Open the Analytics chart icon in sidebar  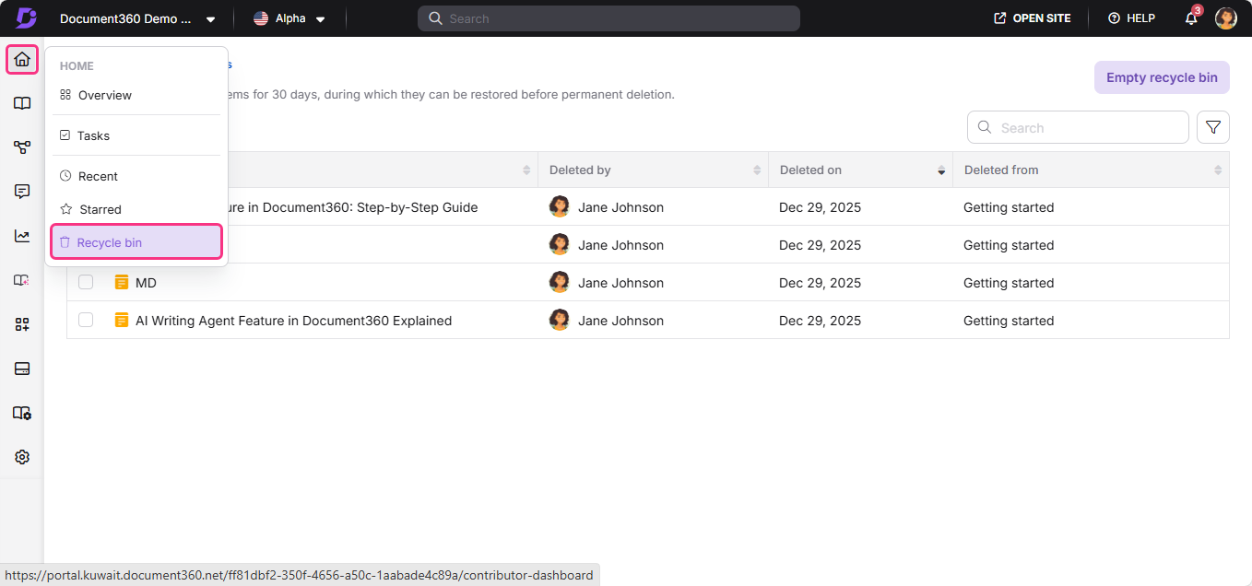pos(22,236)
